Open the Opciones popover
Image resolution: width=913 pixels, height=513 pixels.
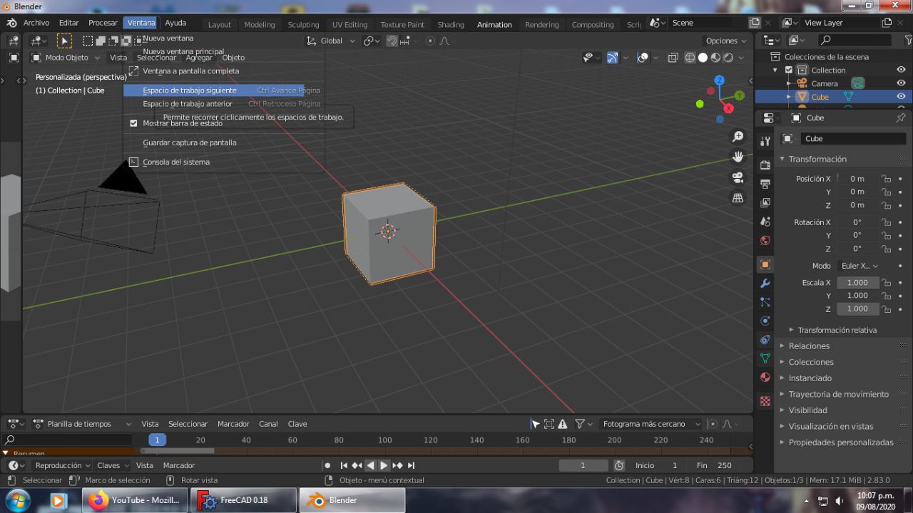pyautogui.click(x=725, y=41)
